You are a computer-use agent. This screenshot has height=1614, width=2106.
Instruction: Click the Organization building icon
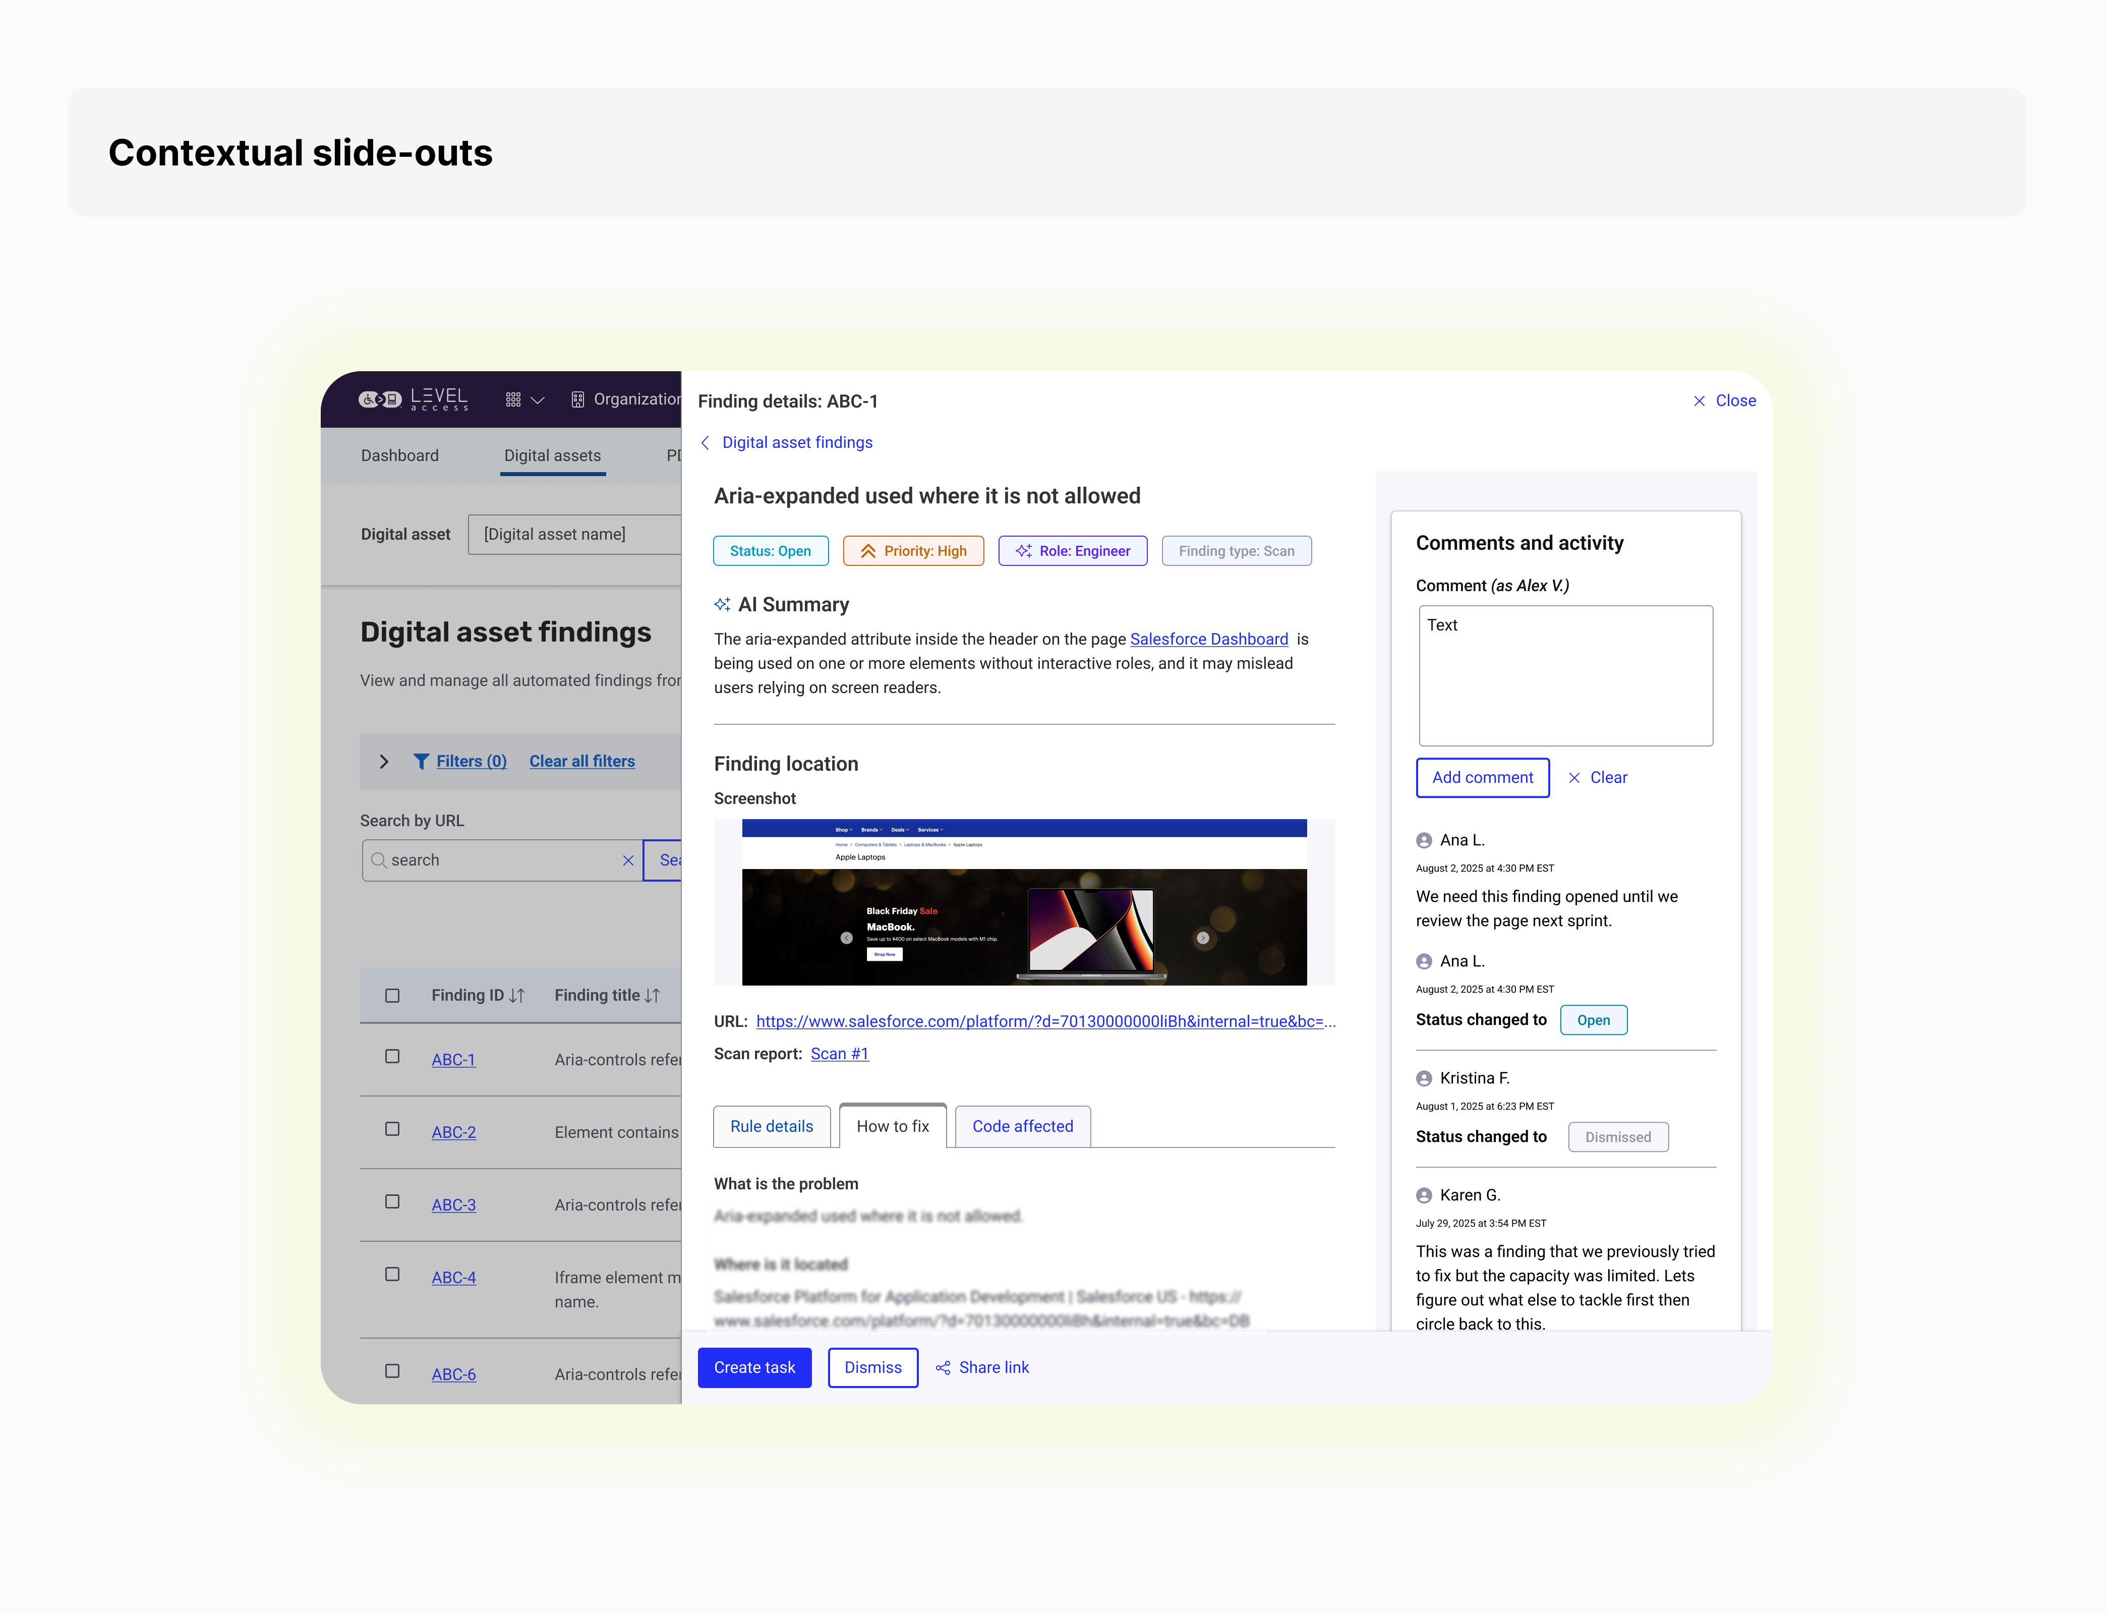pyautogui.click(x=577, y=398)
